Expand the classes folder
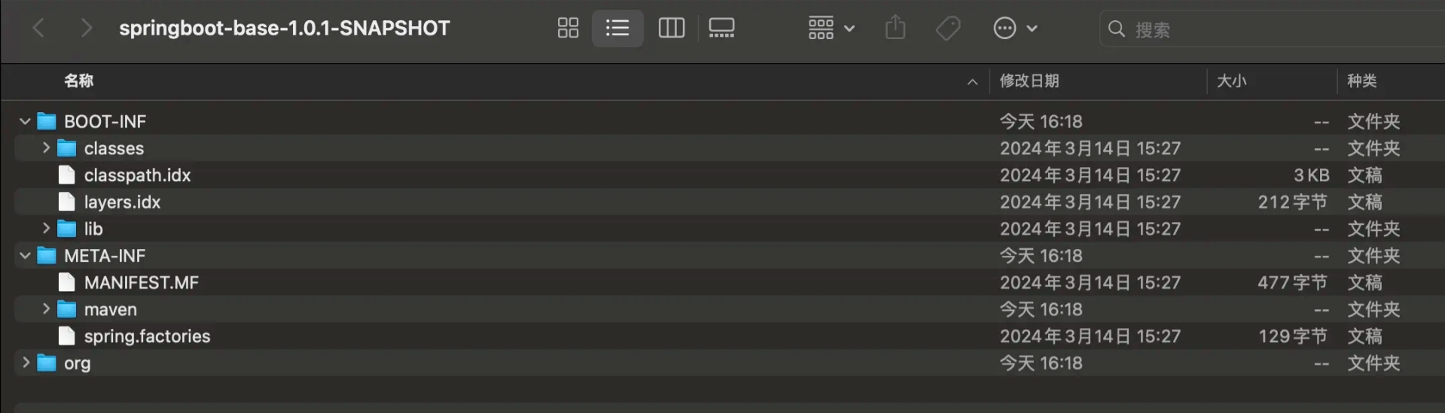This screenshot has height=413, width=1445. point(46,148)
